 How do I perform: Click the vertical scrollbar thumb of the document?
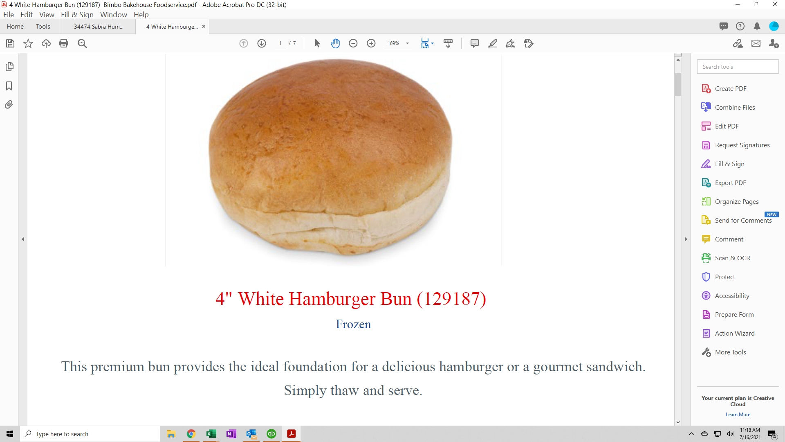coord(678,84)
